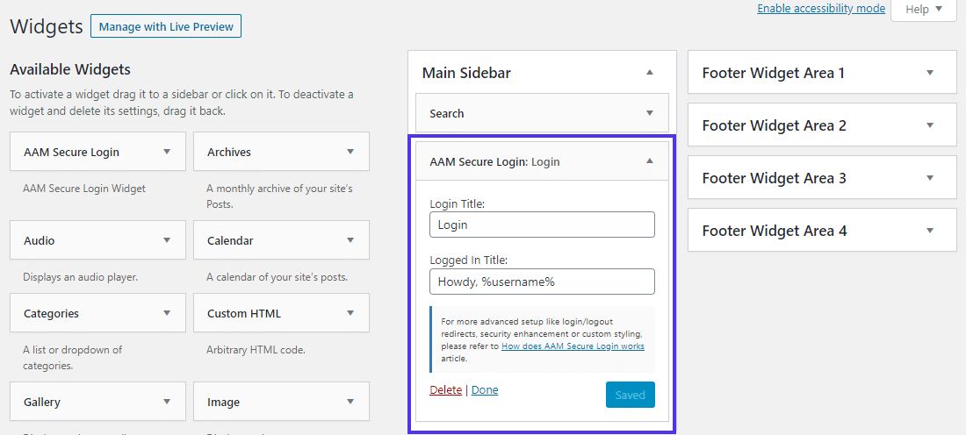The image size is (966, 435).
Task: Open the Calendar widget dropdown arrow
Action: pyautogui.click(x=350, y=240)
